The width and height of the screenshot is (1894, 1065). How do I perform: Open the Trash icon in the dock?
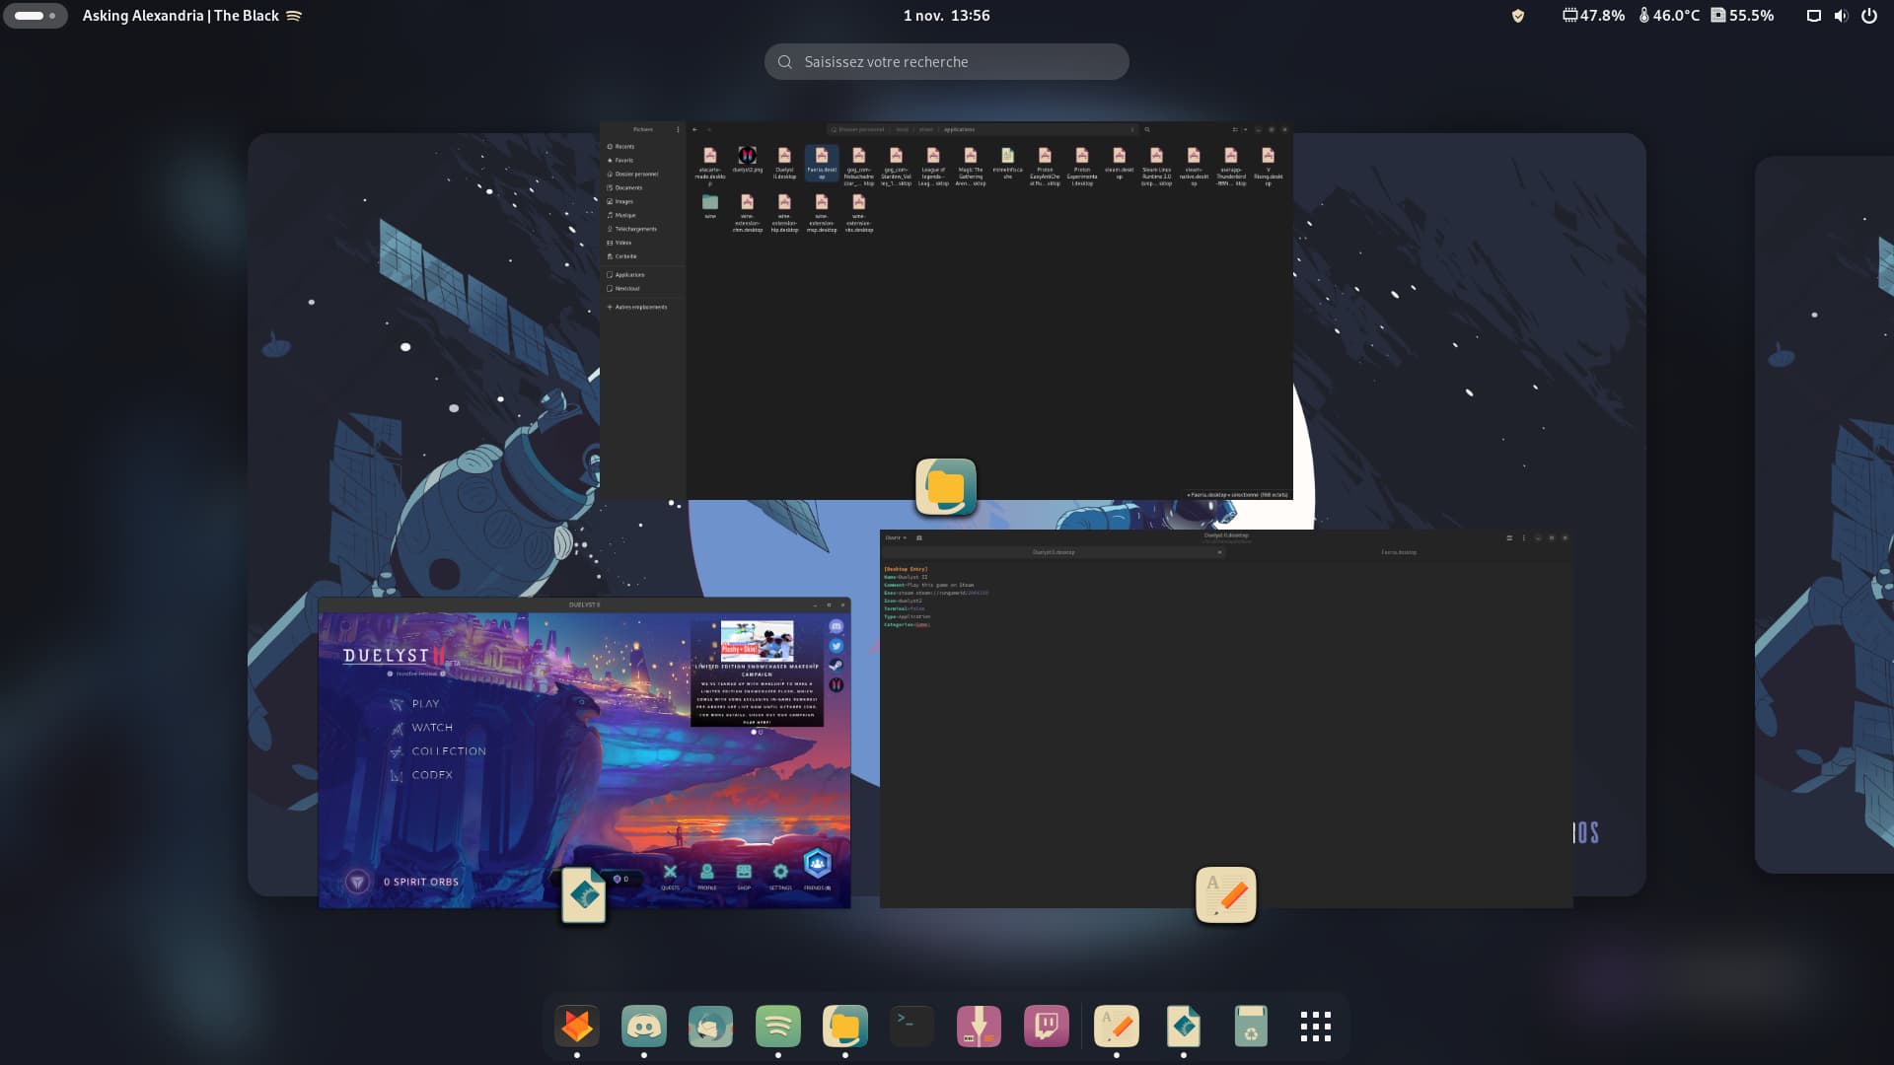click(x=1251, y=1027)
